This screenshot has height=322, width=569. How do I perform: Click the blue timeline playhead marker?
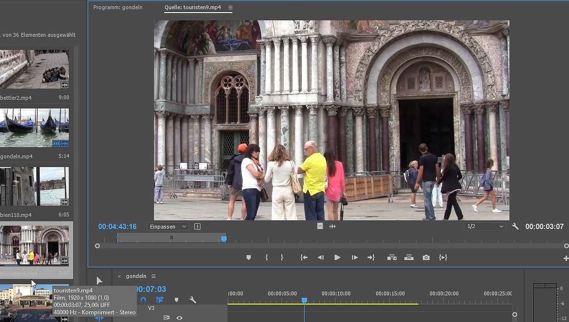[x=305, y=300]
